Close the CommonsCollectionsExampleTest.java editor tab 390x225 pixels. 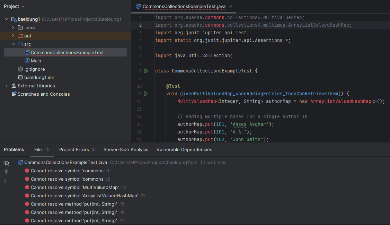point(231,6)
